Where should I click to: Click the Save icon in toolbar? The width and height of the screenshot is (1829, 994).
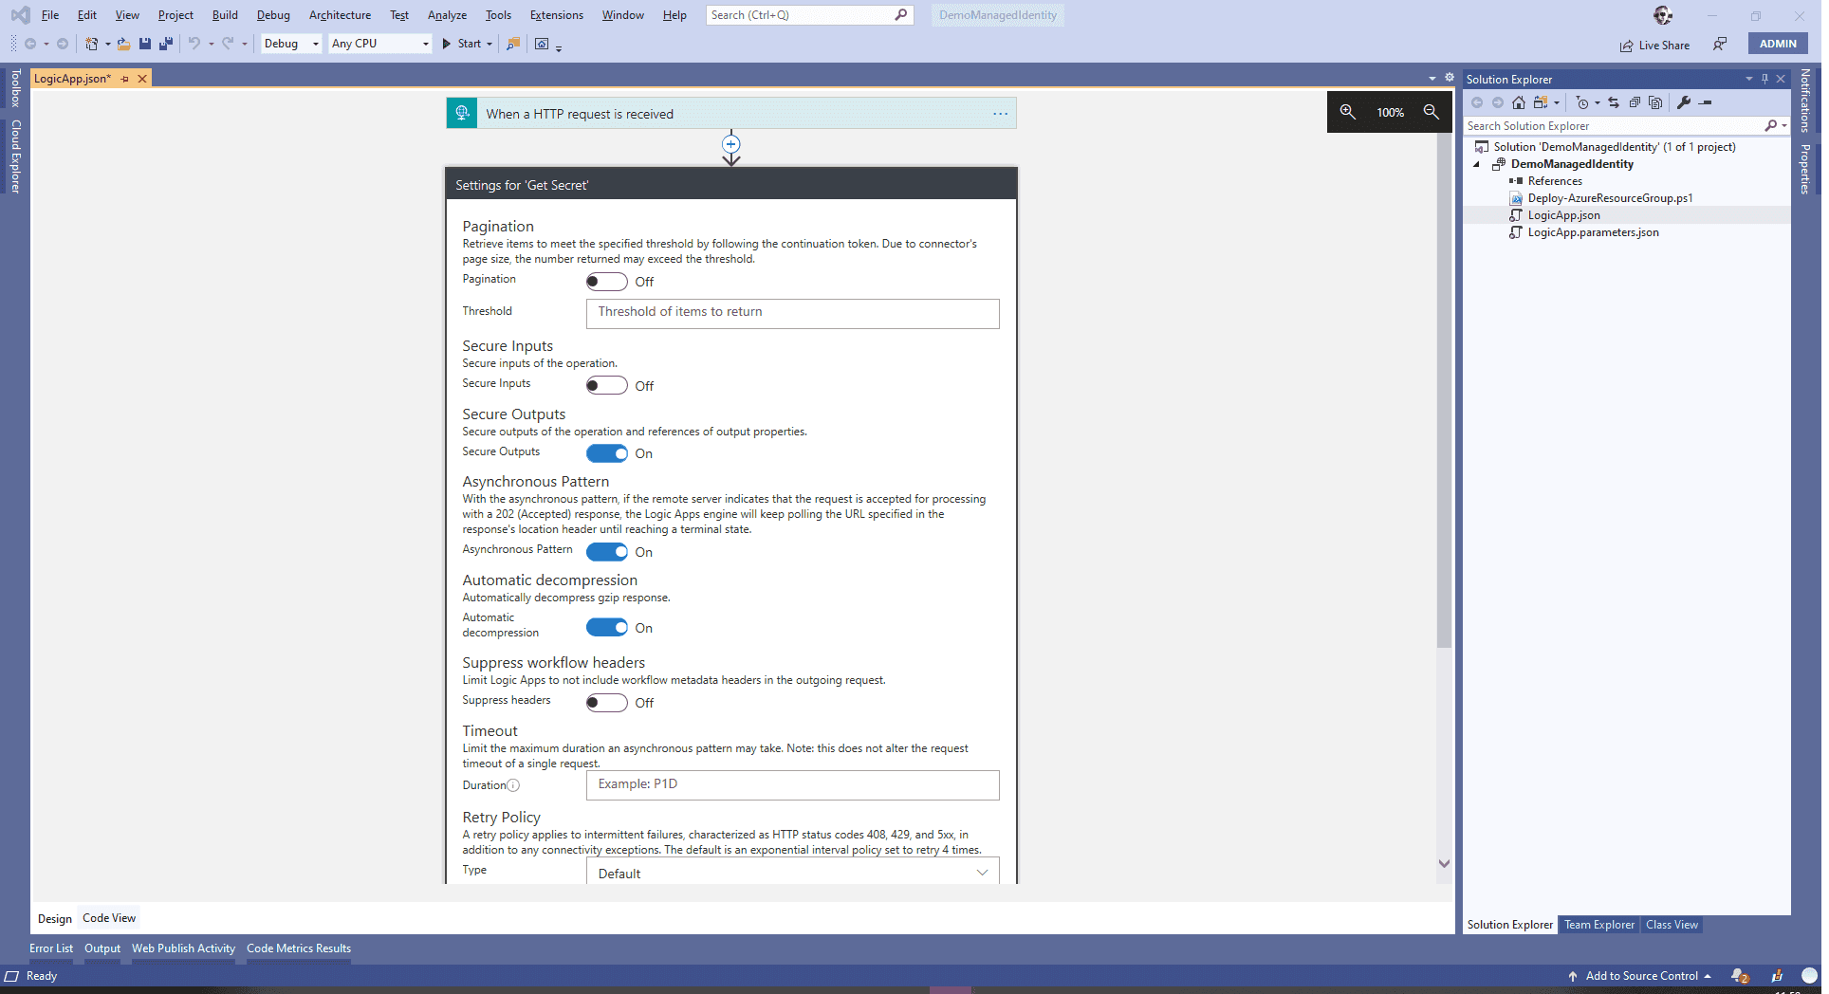[x=145, y=44]
